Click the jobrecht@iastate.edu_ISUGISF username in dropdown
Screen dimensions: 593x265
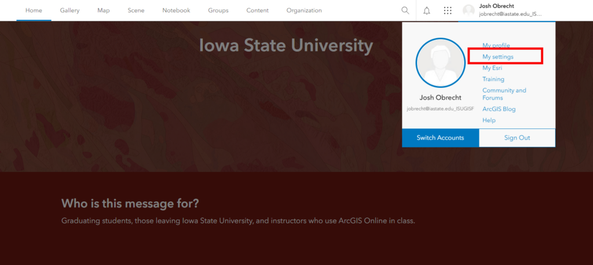pos(440,109)
